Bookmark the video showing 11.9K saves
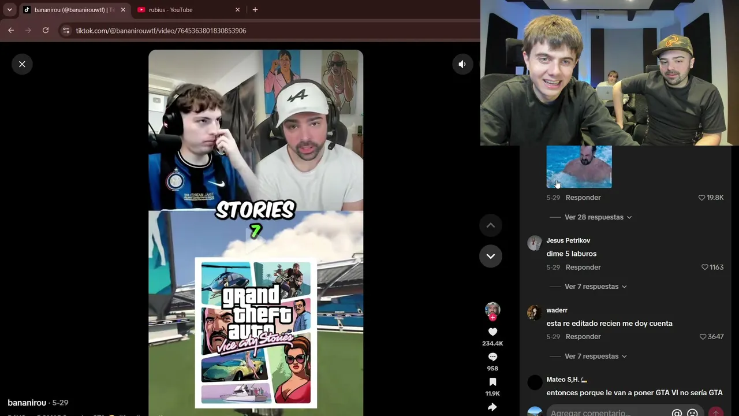 click(x=492, y=382)
